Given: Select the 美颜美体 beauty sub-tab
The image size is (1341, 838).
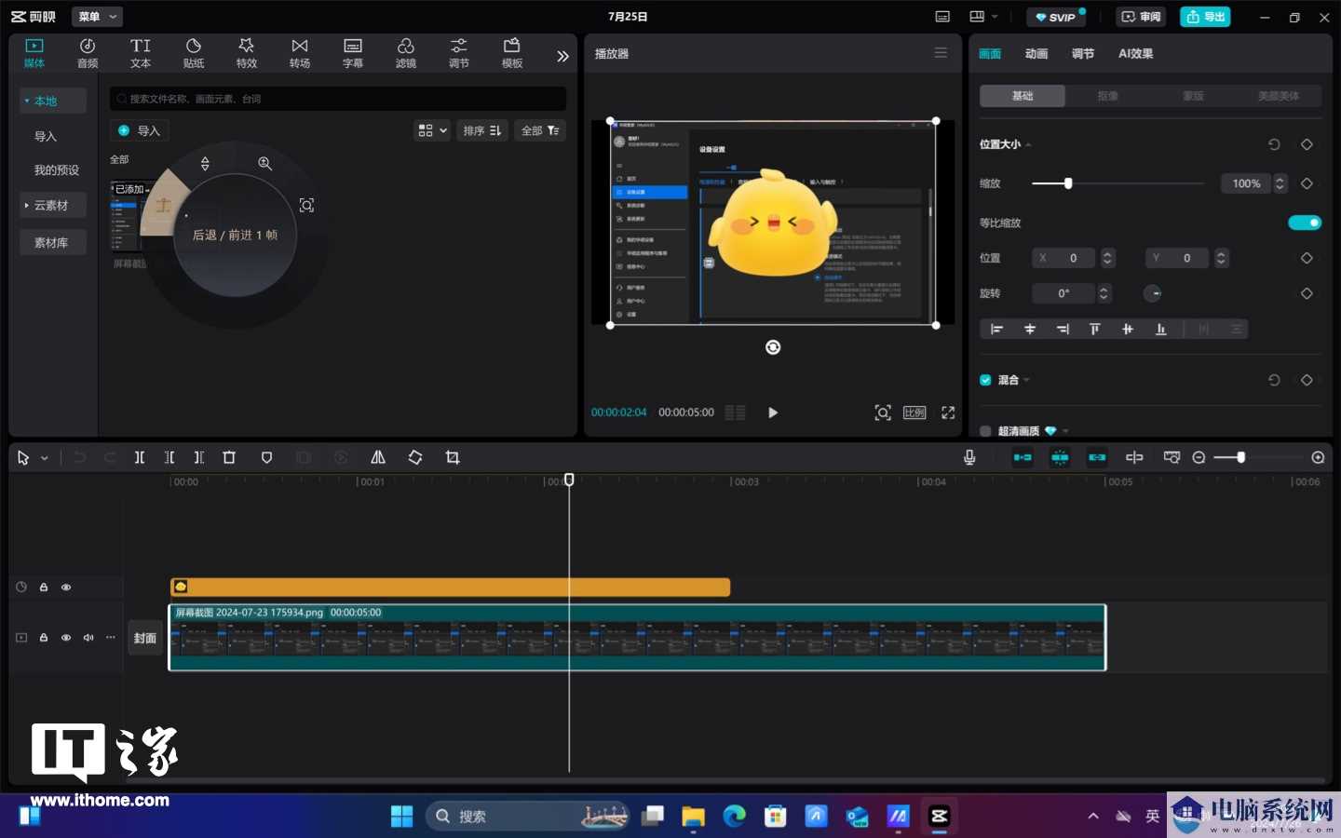Looking at the screenshot, I should 1279,96.
